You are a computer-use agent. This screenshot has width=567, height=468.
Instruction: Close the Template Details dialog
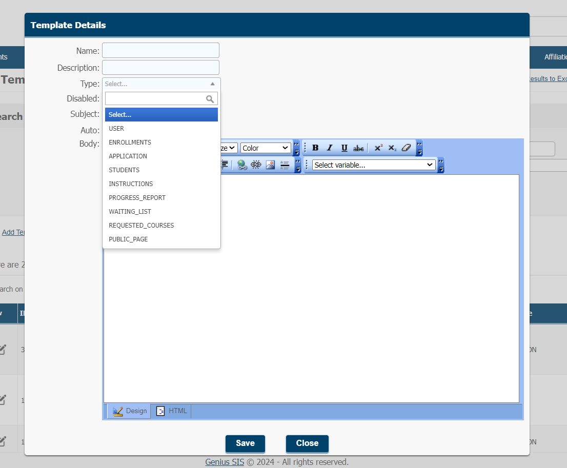307,443
